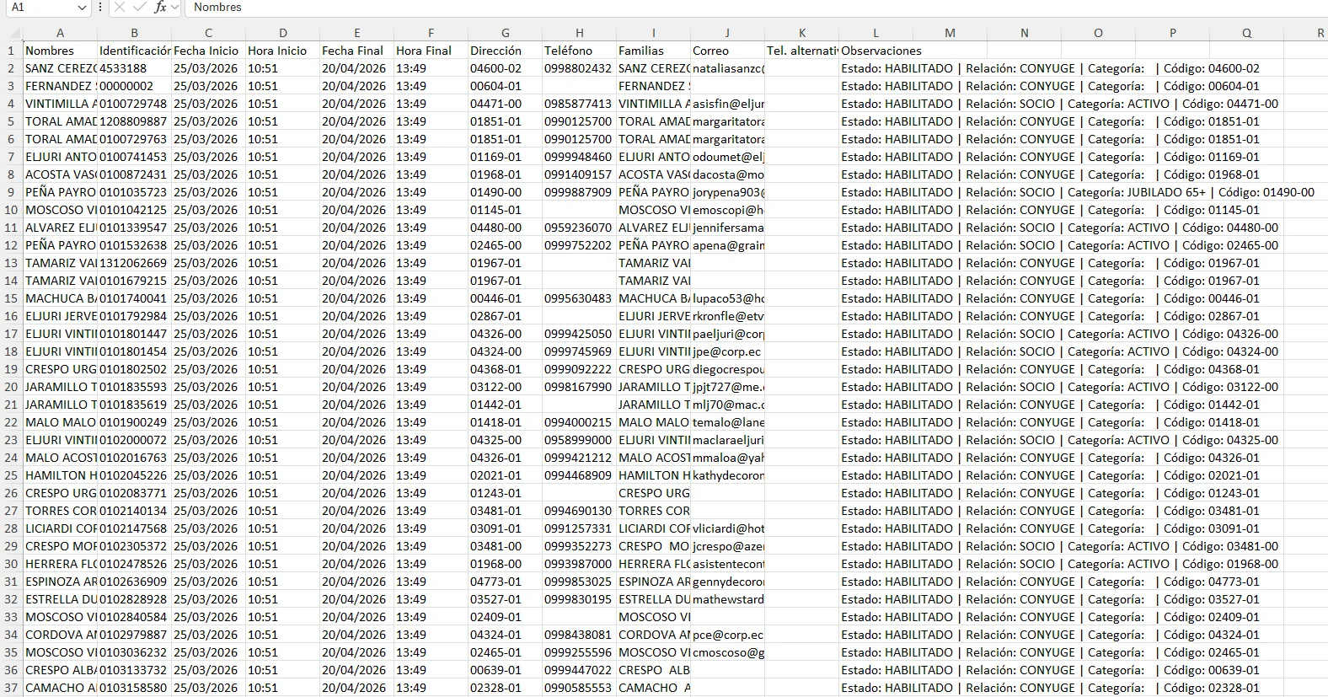Screen dimensions: 1328x697
Task: Select address cell 02328-01
Action: tap(505, 688)
